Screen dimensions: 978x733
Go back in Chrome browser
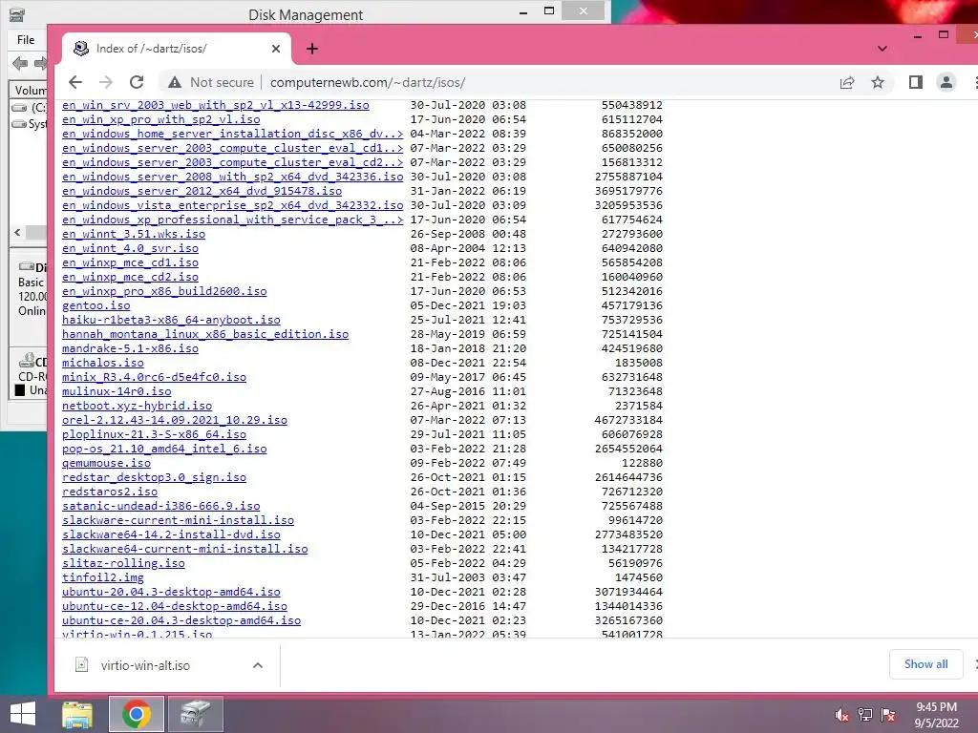point(75,82)
